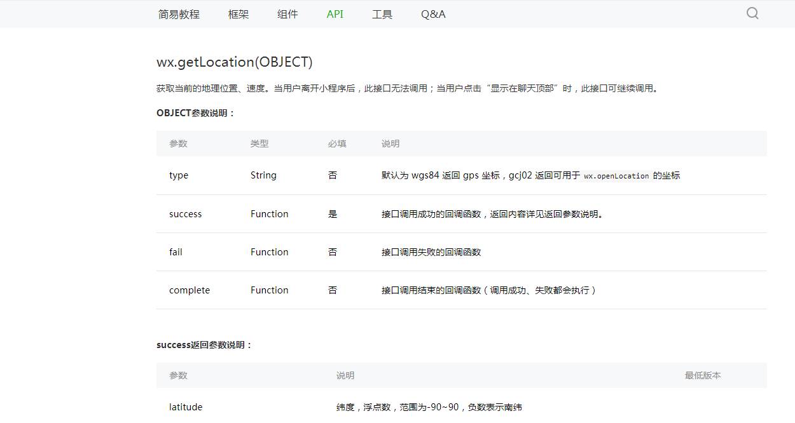Go to the 组件 tab
This screenshot has width=795, height=423.
pyautogui.click(x=287, y=14)
